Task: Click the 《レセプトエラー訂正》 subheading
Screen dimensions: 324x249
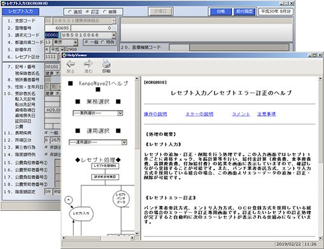Action: 171,198
